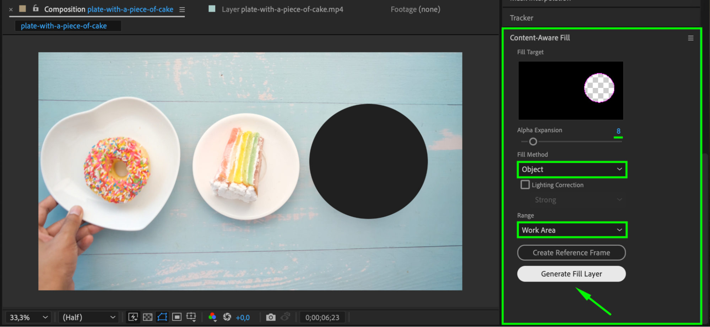This screenshot has width=710, height=327.
Task: Click the Fill Target preview thumbnail
Action: click(571, 90)
